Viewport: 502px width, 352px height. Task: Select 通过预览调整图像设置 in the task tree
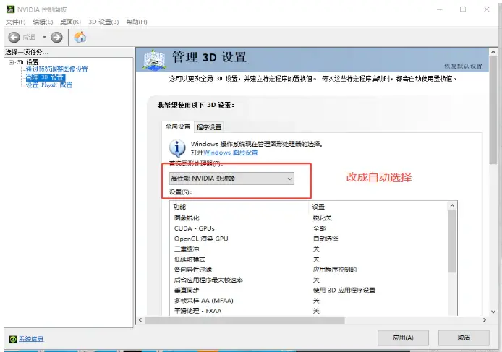(56, 69)
